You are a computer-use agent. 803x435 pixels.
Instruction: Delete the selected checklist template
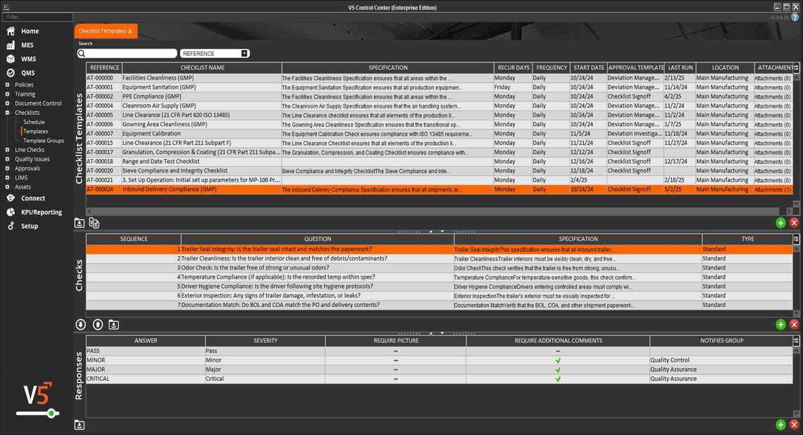point(795,222)
